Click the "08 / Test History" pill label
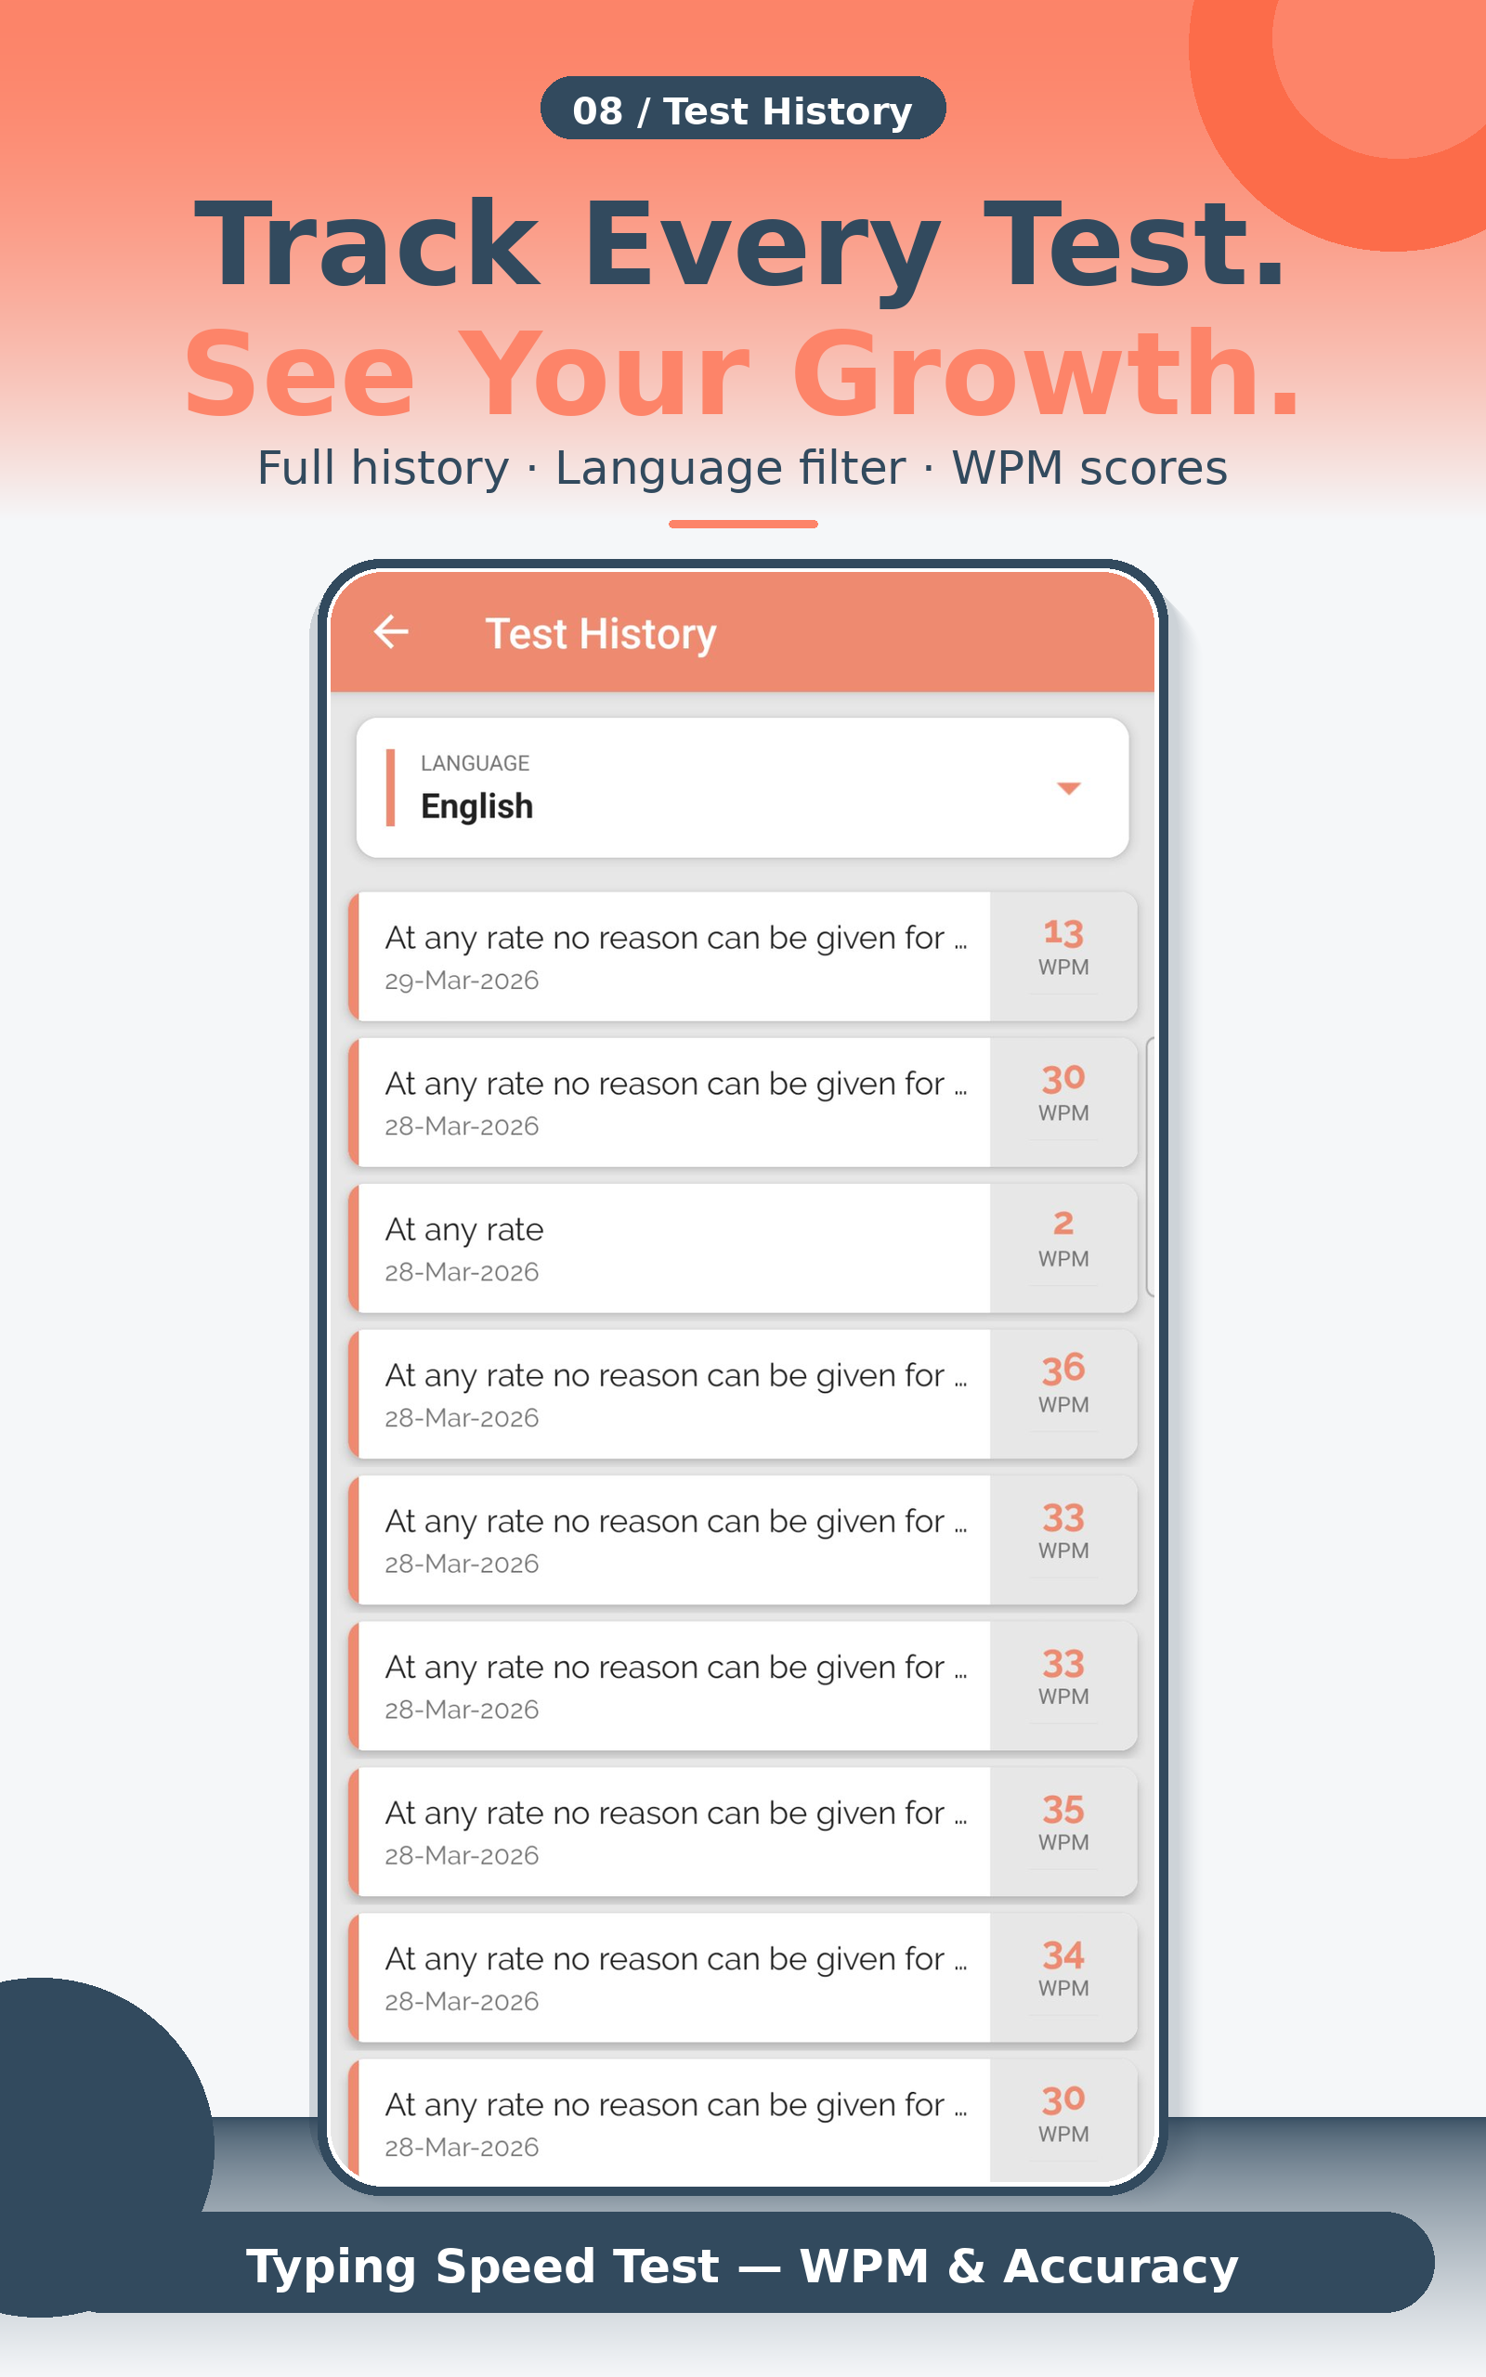 [x=743, y=108]
